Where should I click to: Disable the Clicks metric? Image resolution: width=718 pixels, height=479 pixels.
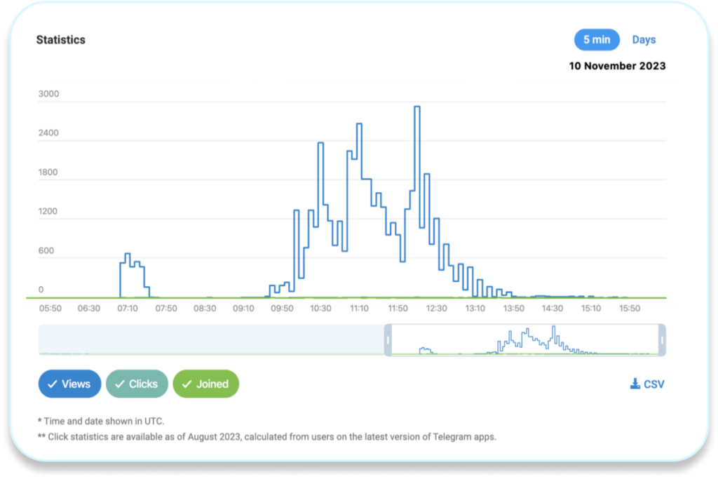137,384
